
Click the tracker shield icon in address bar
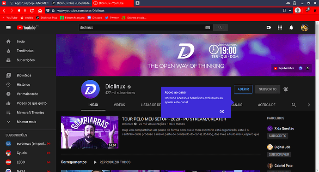tap(48, 11)
